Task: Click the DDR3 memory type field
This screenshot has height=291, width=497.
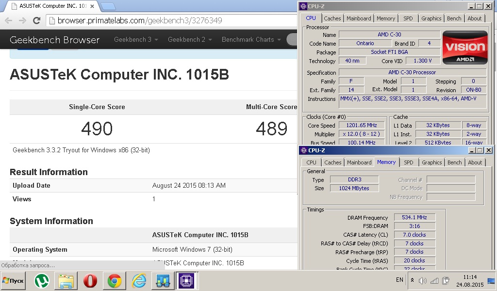Action: 354,179
